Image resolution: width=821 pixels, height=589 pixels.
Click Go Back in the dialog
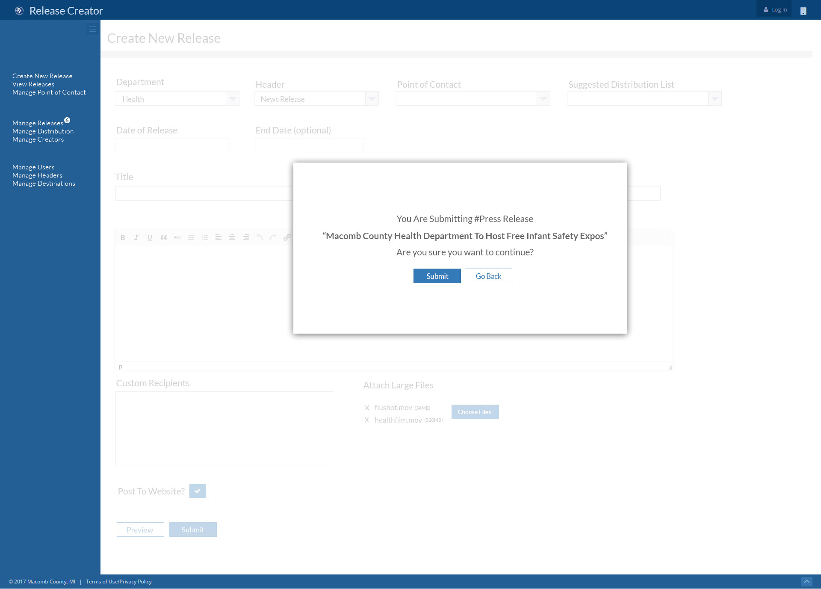[488, 276]
